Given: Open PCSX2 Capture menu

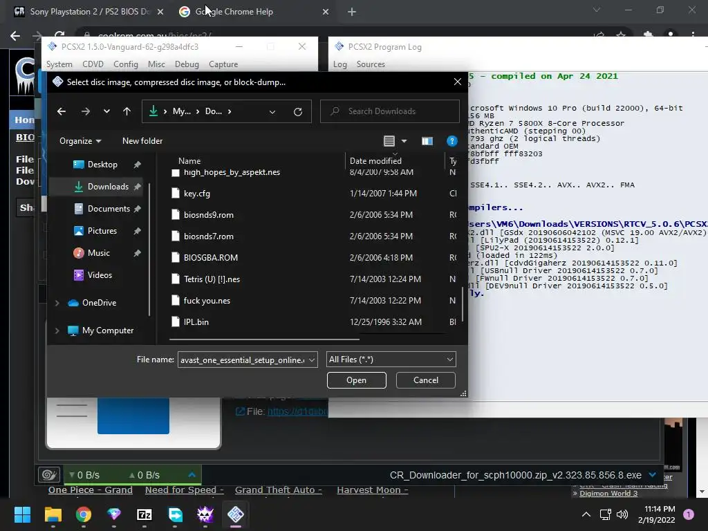Looking at the screenshot, I should point(223,64).
